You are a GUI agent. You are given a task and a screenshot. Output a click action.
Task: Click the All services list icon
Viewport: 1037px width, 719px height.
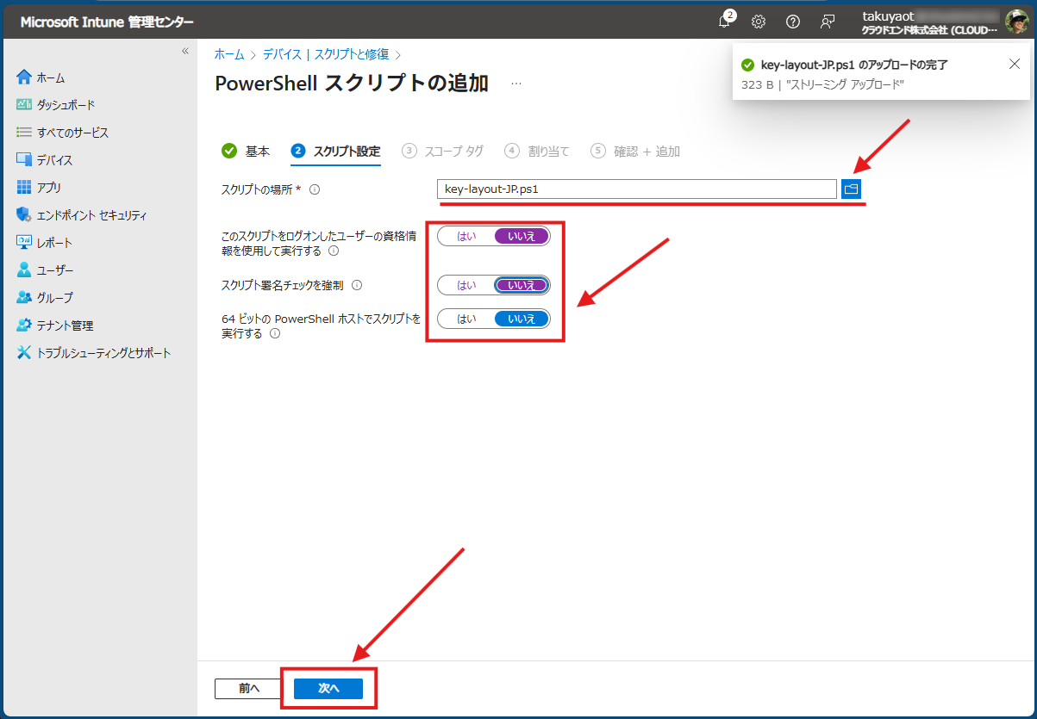(x=24, y=133)
